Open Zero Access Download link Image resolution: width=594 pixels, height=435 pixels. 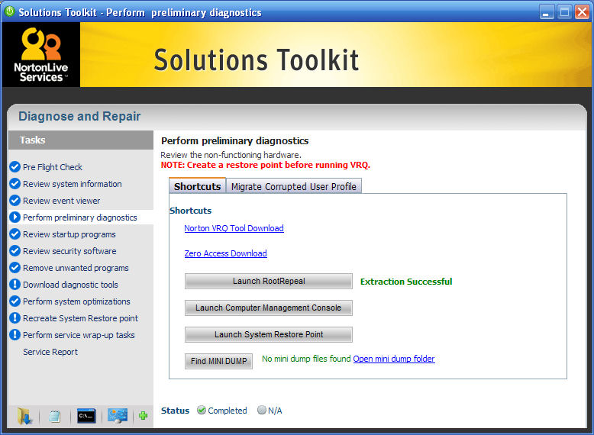tap(225, 253)
